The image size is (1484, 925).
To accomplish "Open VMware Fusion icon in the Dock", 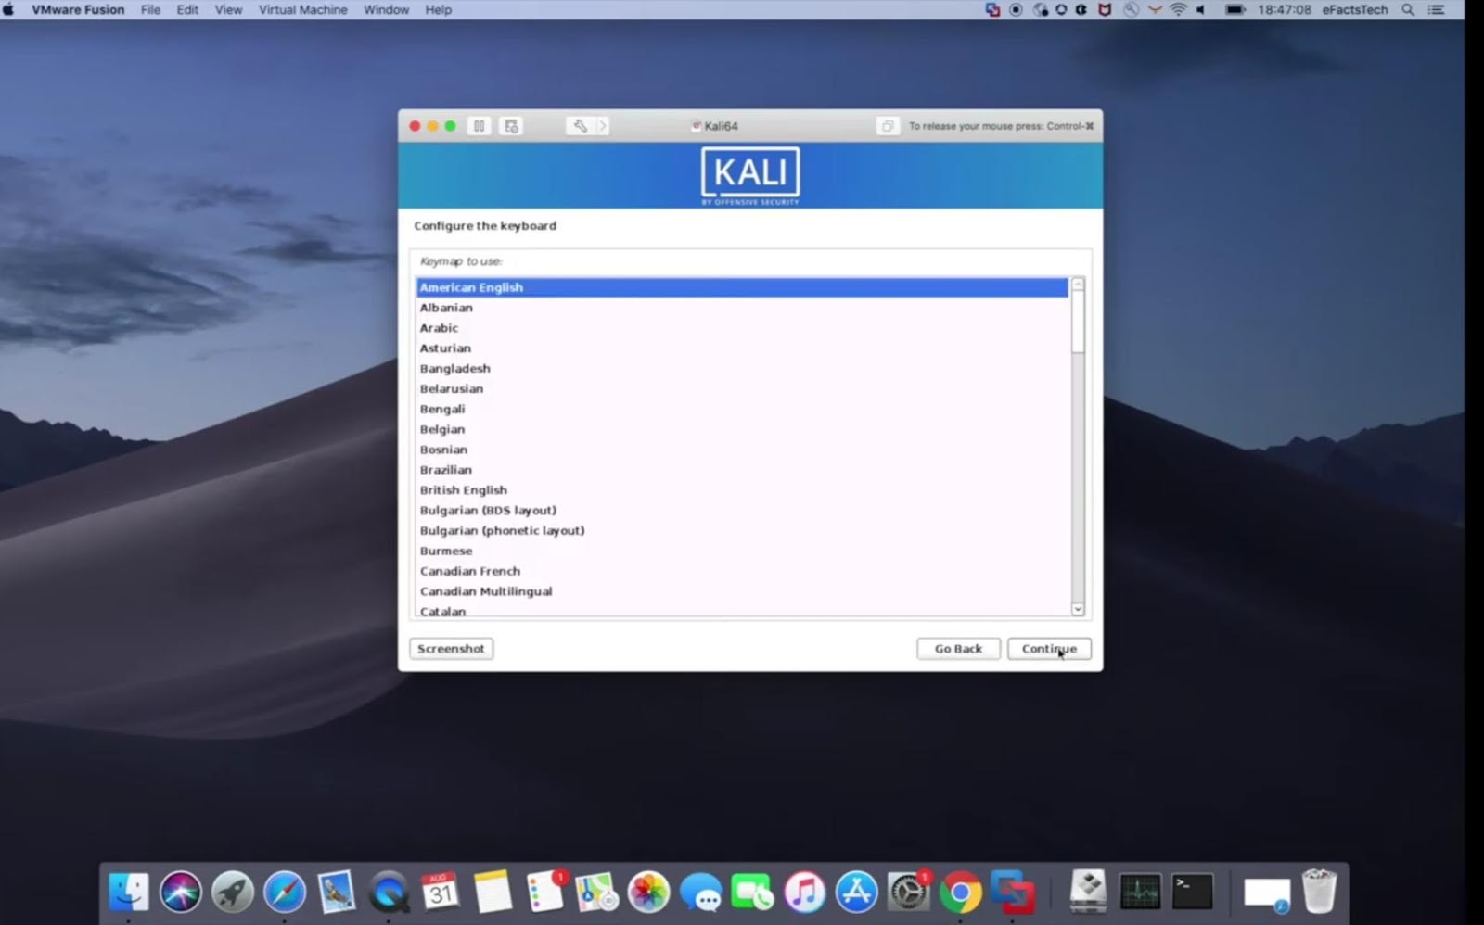I will tap(1012, 893).
